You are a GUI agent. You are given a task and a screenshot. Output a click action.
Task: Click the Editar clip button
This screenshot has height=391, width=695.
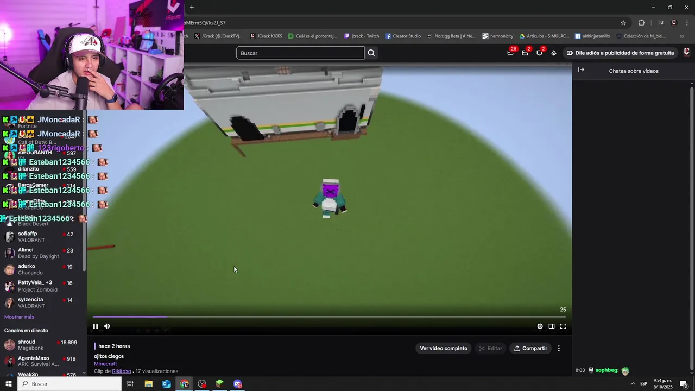(489, 349)
